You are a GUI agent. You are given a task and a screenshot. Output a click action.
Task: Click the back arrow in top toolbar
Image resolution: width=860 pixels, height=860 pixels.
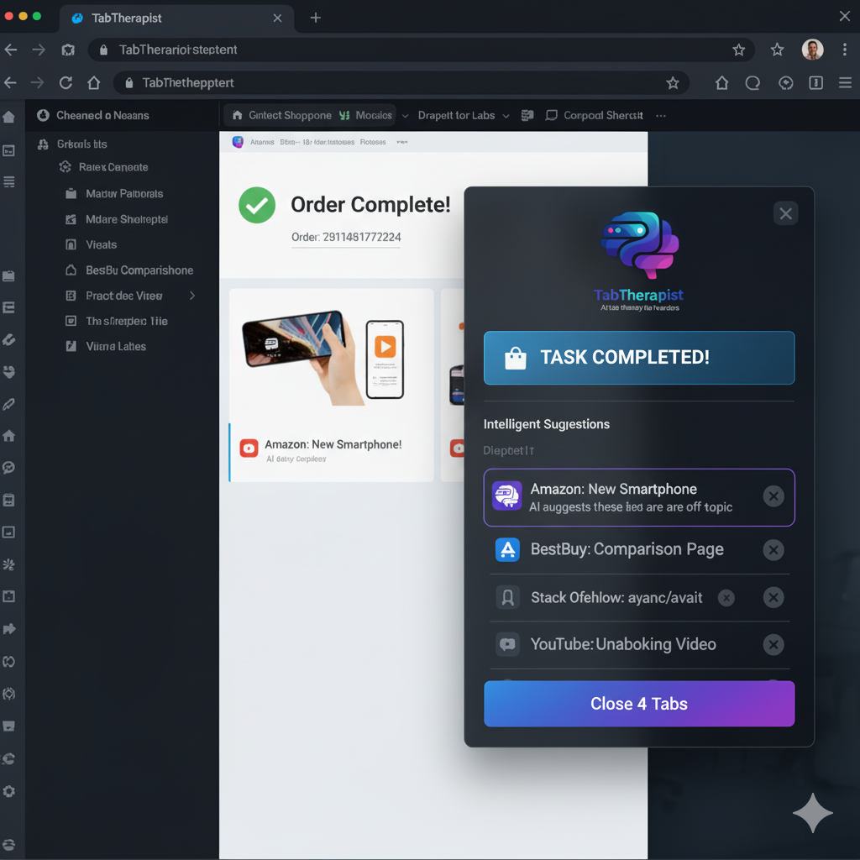(11, 50)
